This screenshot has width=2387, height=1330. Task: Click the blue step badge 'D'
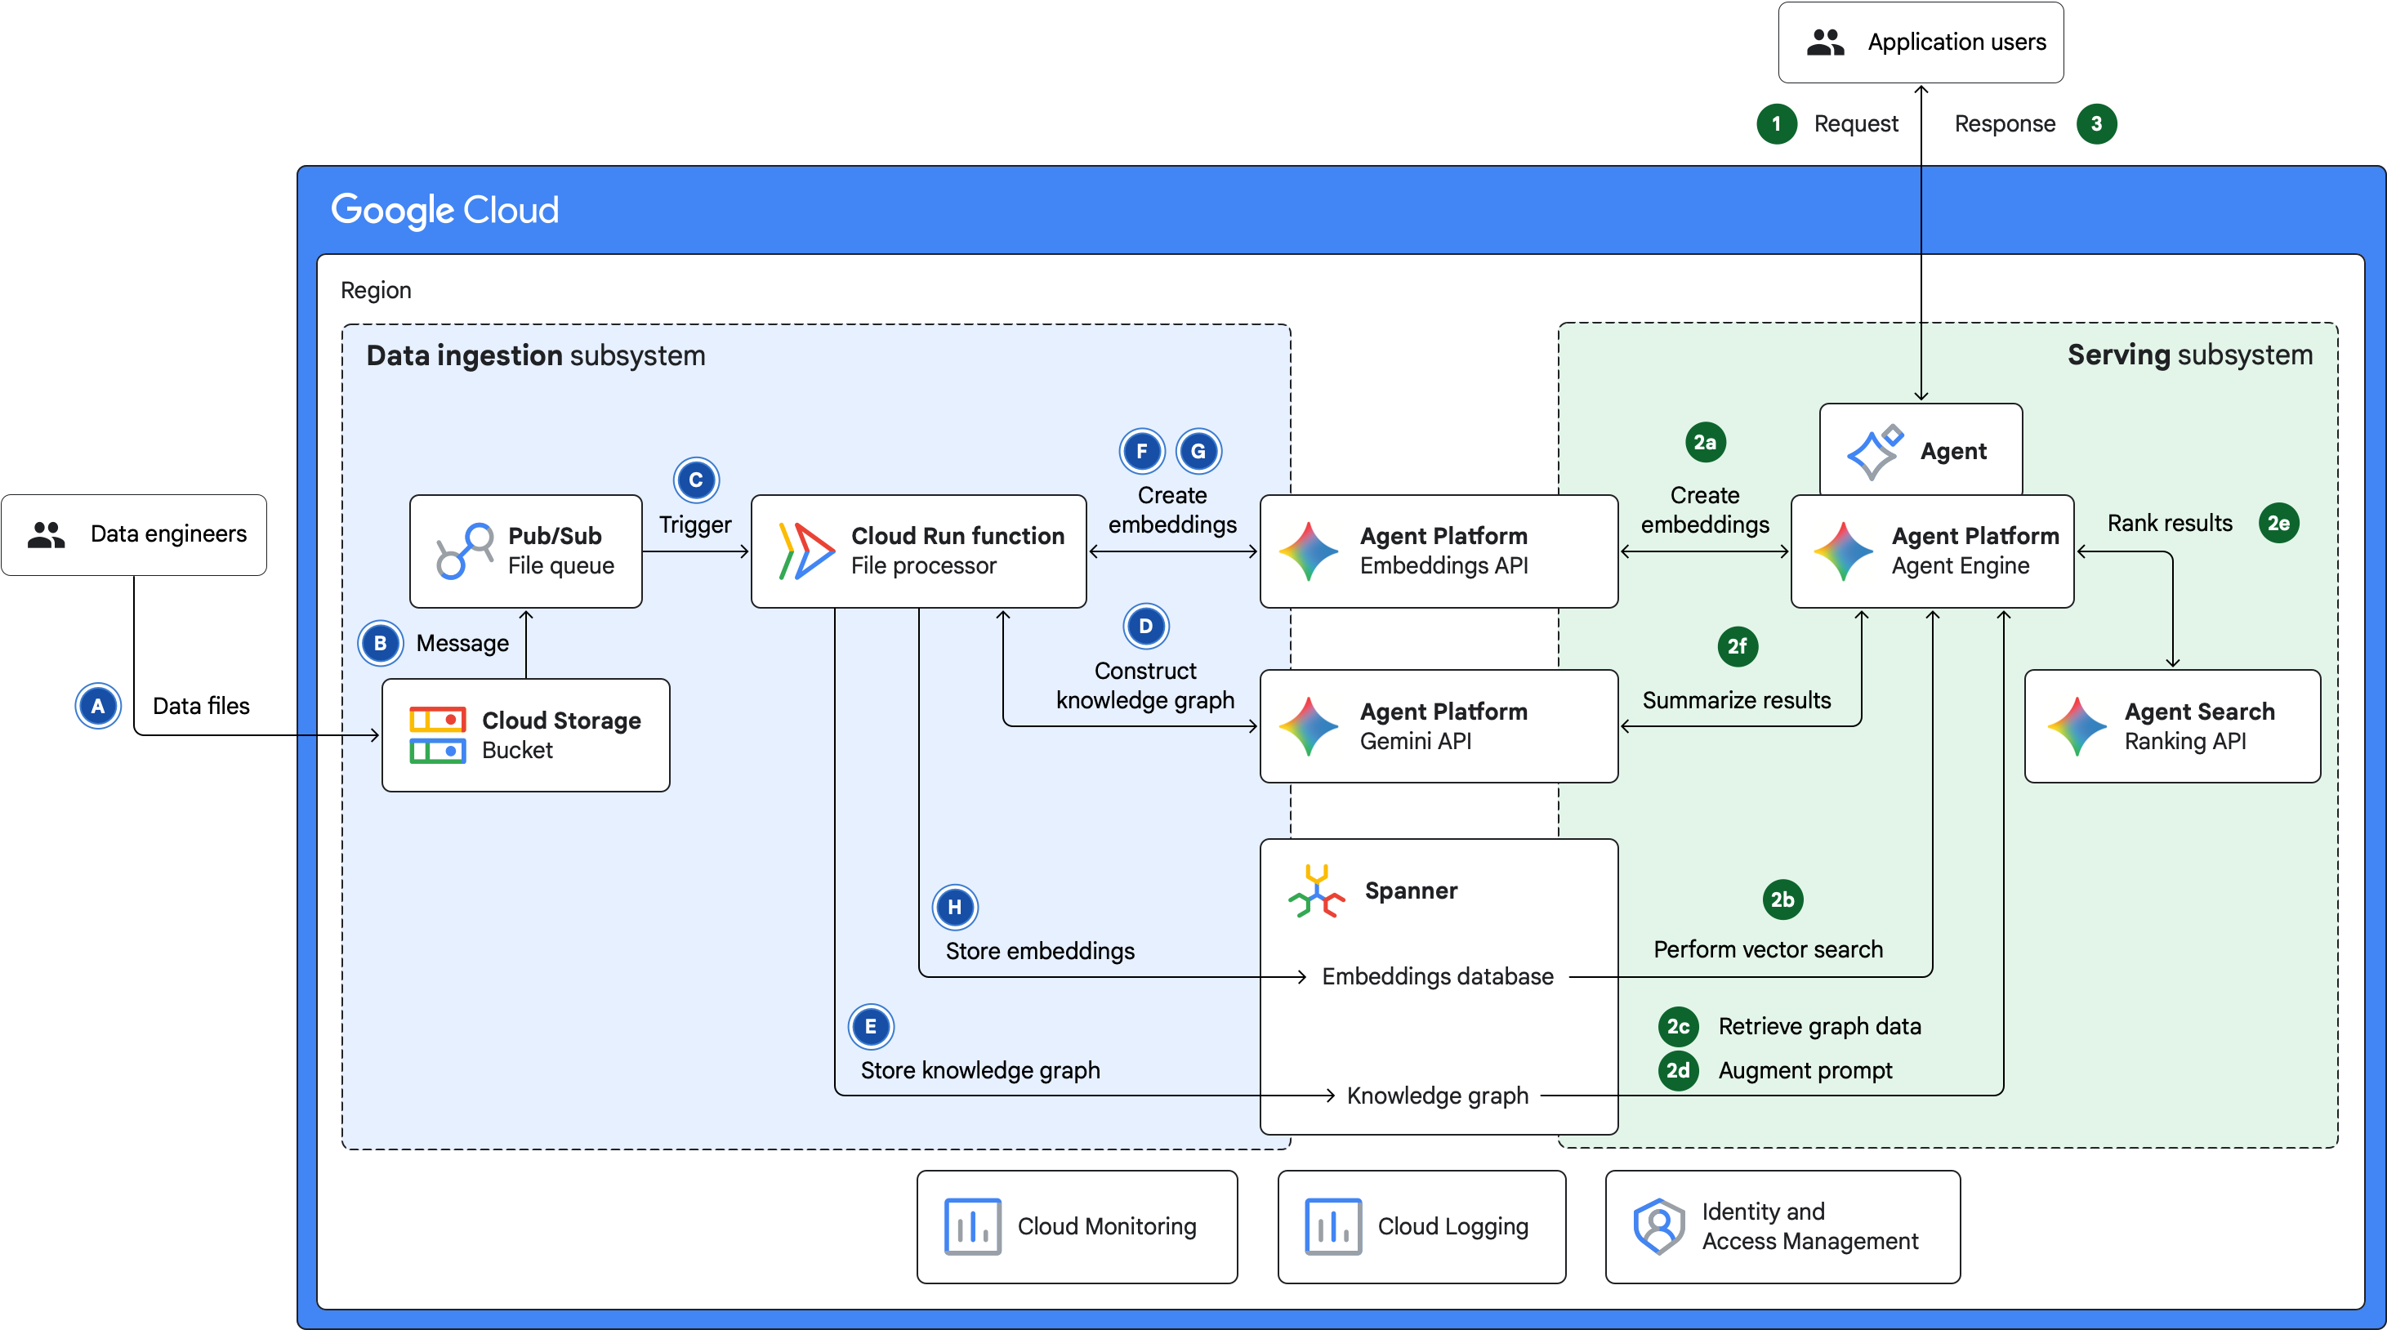[1145, 627]
